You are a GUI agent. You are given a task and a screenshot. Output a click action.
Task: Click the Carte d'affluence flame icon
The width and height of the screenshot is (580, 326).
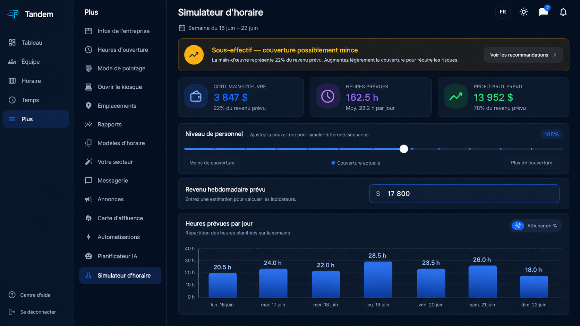point(88,218)
